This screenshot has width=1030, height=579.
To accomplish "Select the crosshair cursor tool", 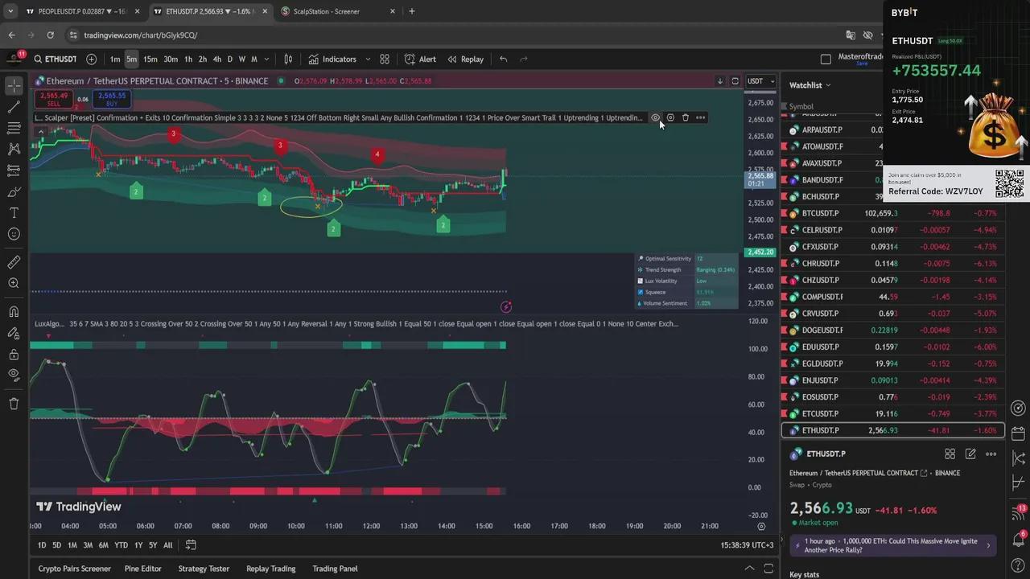I will tap(14, 85).
